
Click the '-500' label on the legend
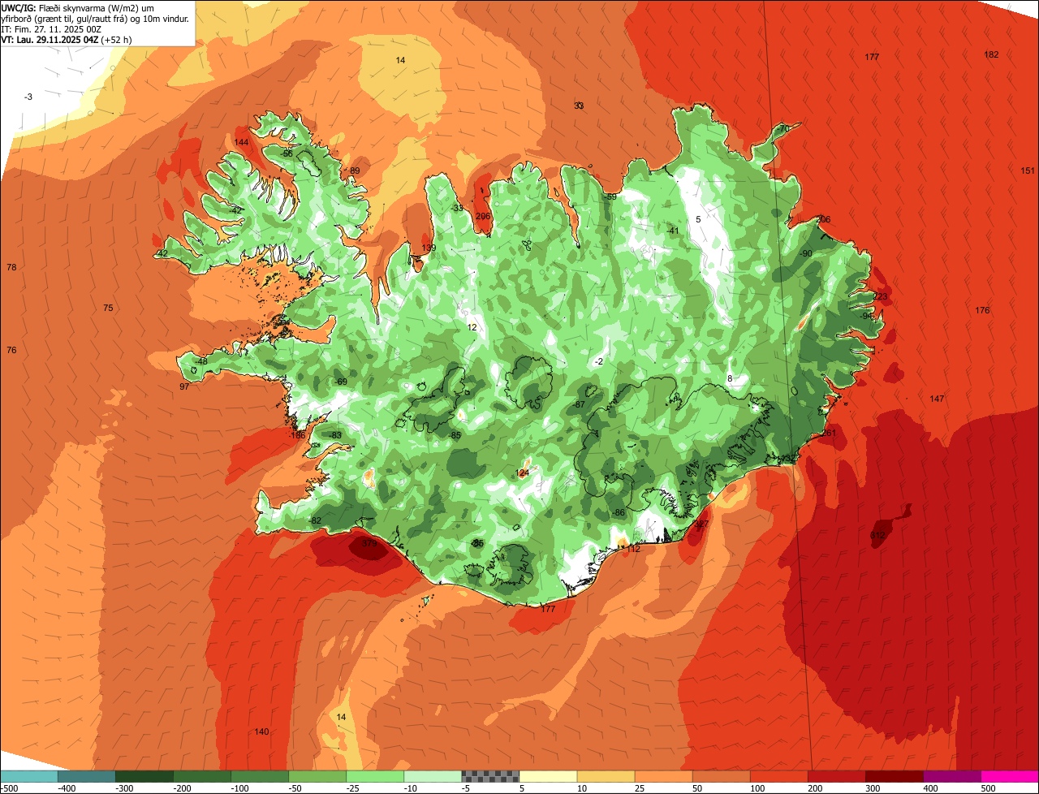[10, 788]
